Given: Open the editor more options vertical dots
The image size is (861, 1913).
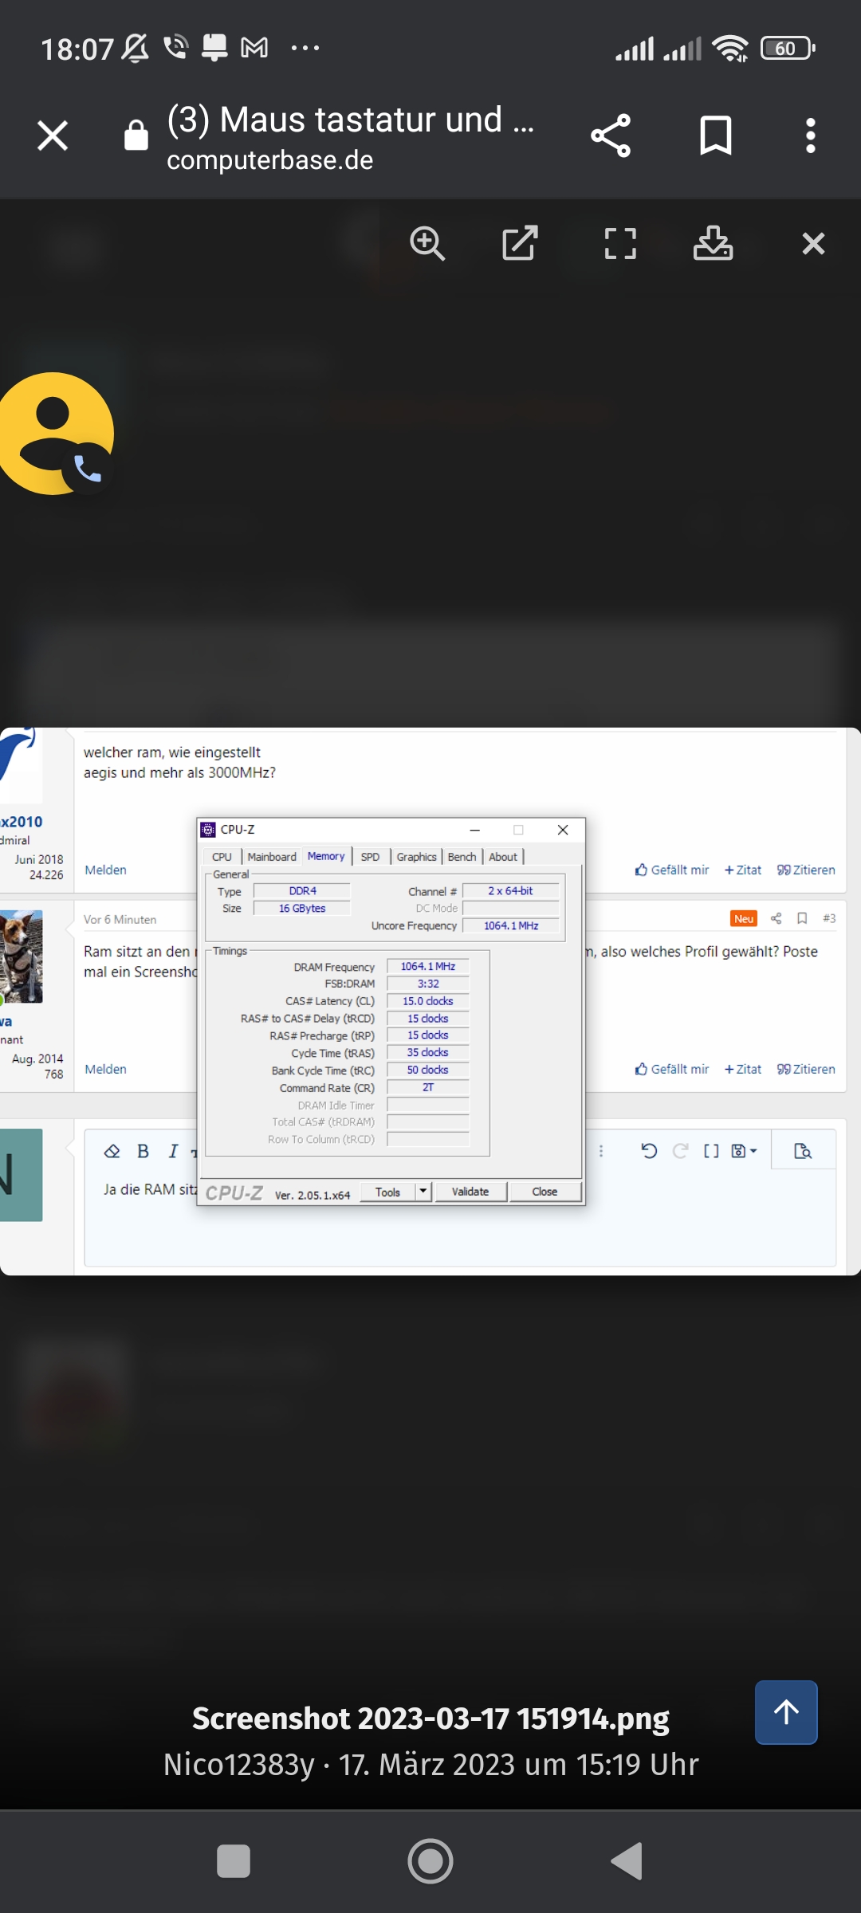Looking at the screenshot, I should tap(601, 1150).
